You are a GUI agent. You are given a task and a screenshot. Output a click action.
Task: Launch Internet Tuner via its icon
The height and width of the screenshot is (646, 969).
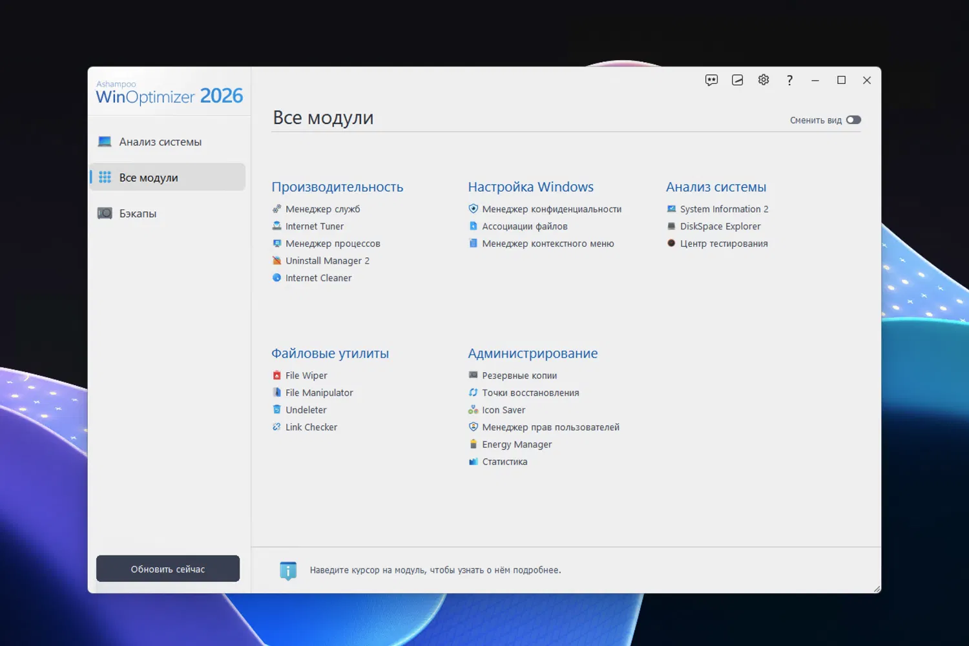click(x=276, y=226)
